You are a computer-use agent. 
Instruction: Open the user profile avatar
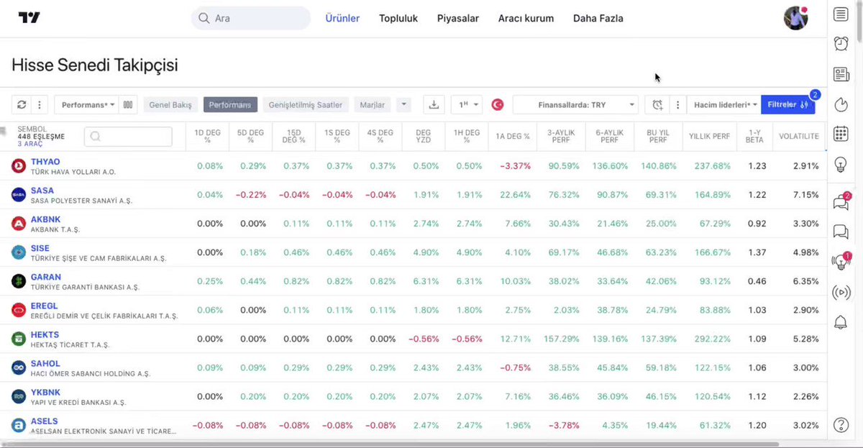[x=795, y=18]
